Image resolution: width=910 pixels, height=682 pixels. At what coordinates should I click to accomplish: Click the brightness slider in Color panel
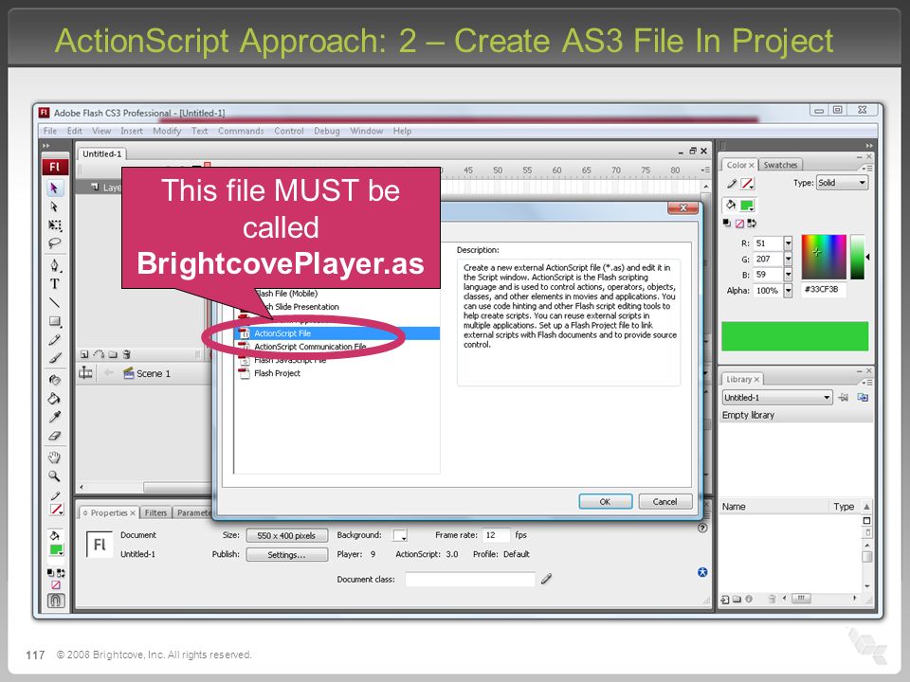click(857, 257)
